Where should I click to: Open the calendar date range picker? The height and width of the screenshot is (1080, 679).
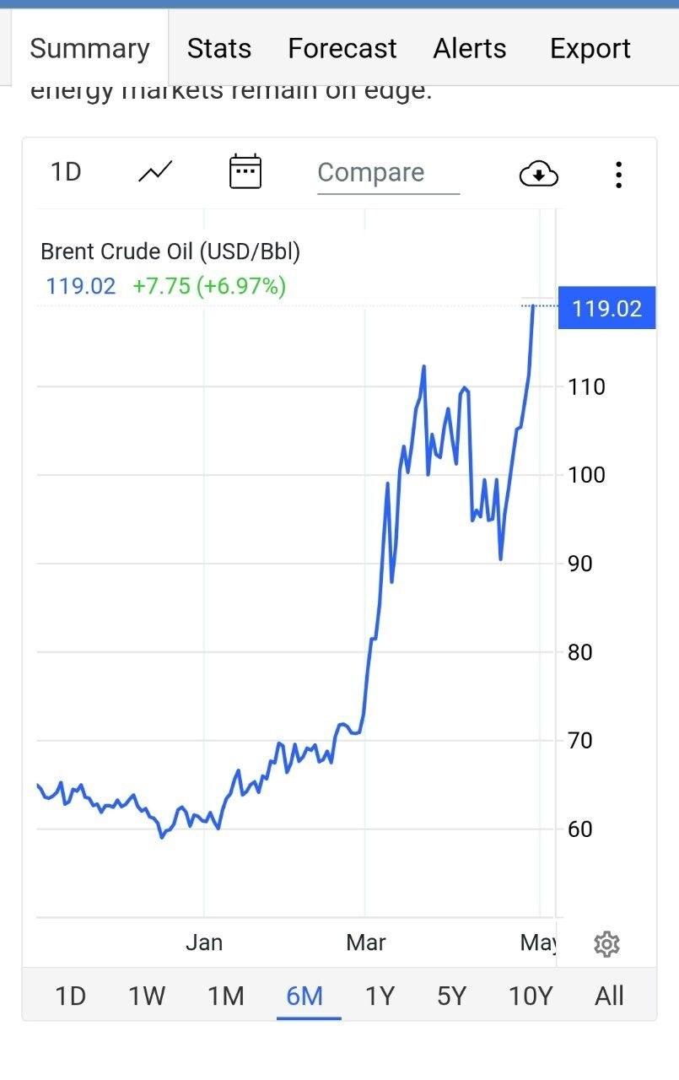point(245,172)
